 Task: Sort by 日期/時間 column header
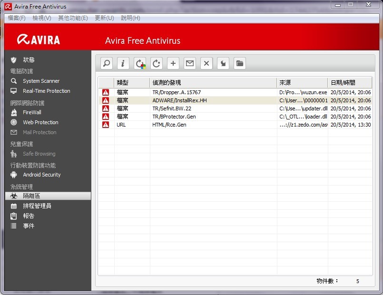[x=350, y=83]
